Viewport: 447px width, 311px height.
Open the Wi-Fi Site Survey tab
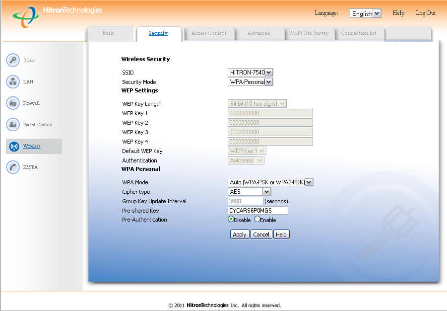(309, 33)
